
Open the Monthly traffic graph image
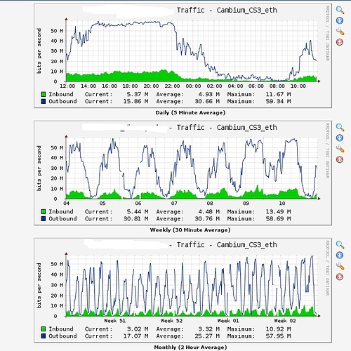pos(183,290)
